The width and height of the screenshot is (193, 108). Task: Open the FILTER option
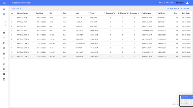click(17, 8)
